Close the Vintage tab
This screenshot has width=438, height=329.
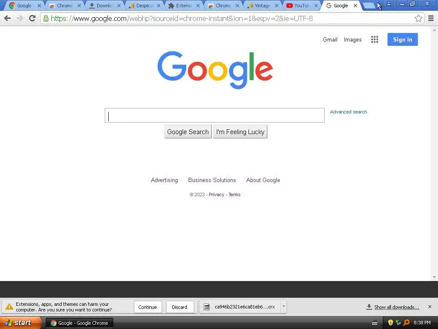coord(277,6)
